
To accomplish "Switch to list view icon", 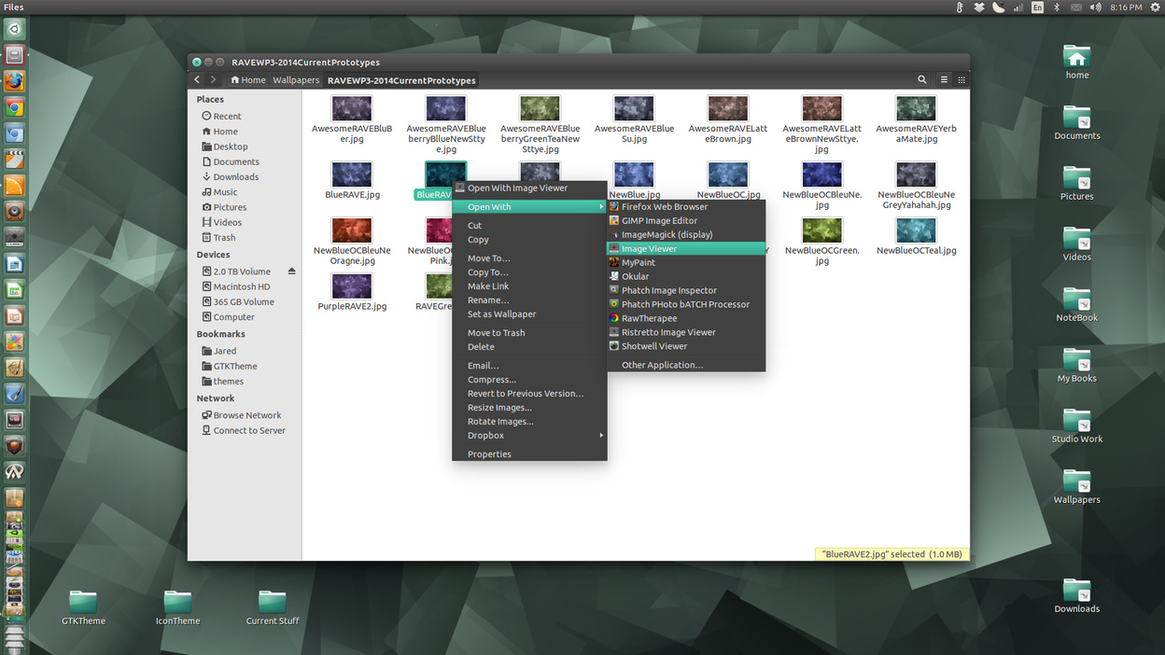I will (944, 80).
